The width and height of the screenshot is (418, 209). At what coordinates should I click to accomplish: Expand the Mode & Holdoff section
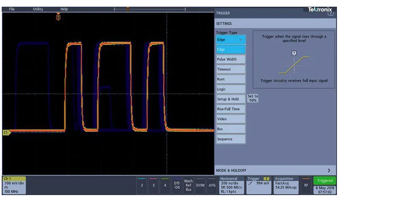pyautogui.click(x=275, y=170)
